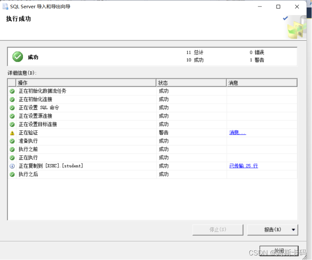The height and width of the screenshot is (260, 312).
Task: Sort by the 操作 column header
Action: point(86,83)
